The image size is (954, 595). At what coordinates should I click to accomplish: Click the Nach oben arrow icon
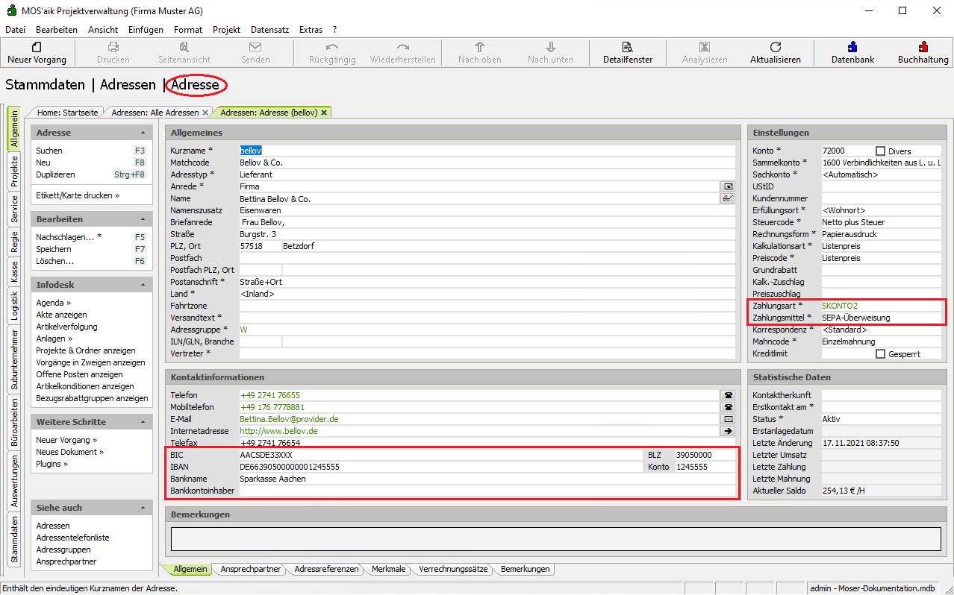coord(480,47)
